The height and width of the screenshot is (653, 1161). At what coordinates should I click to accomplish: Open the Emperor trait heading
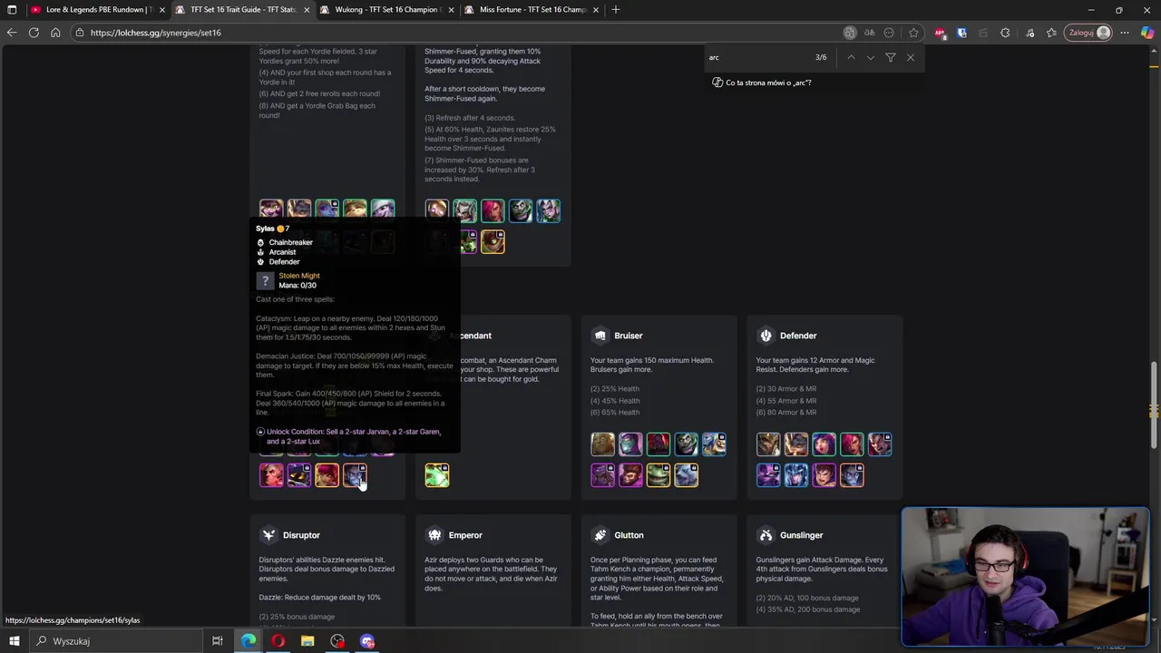465,535
